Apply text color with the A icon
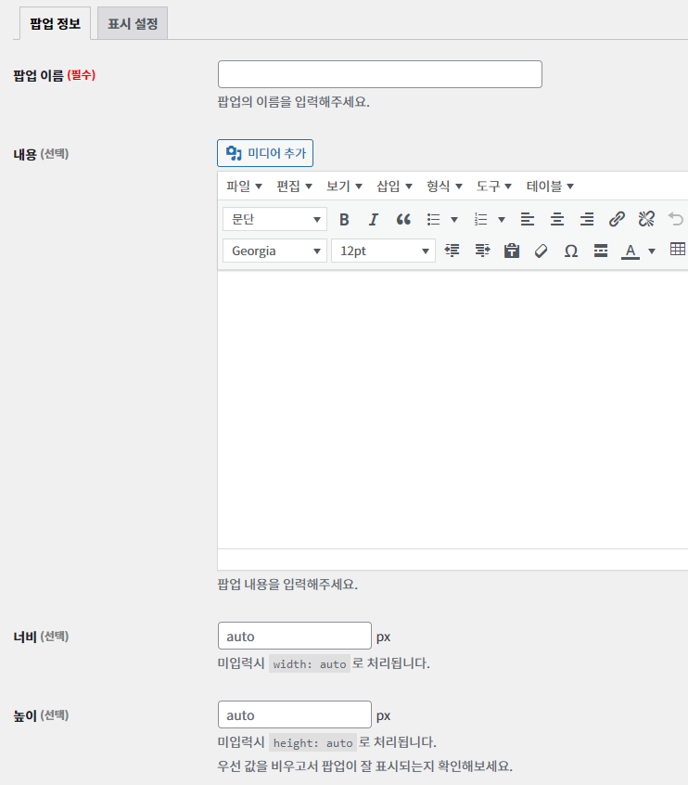This screenshot has height=785, width=688. (631, 251)
